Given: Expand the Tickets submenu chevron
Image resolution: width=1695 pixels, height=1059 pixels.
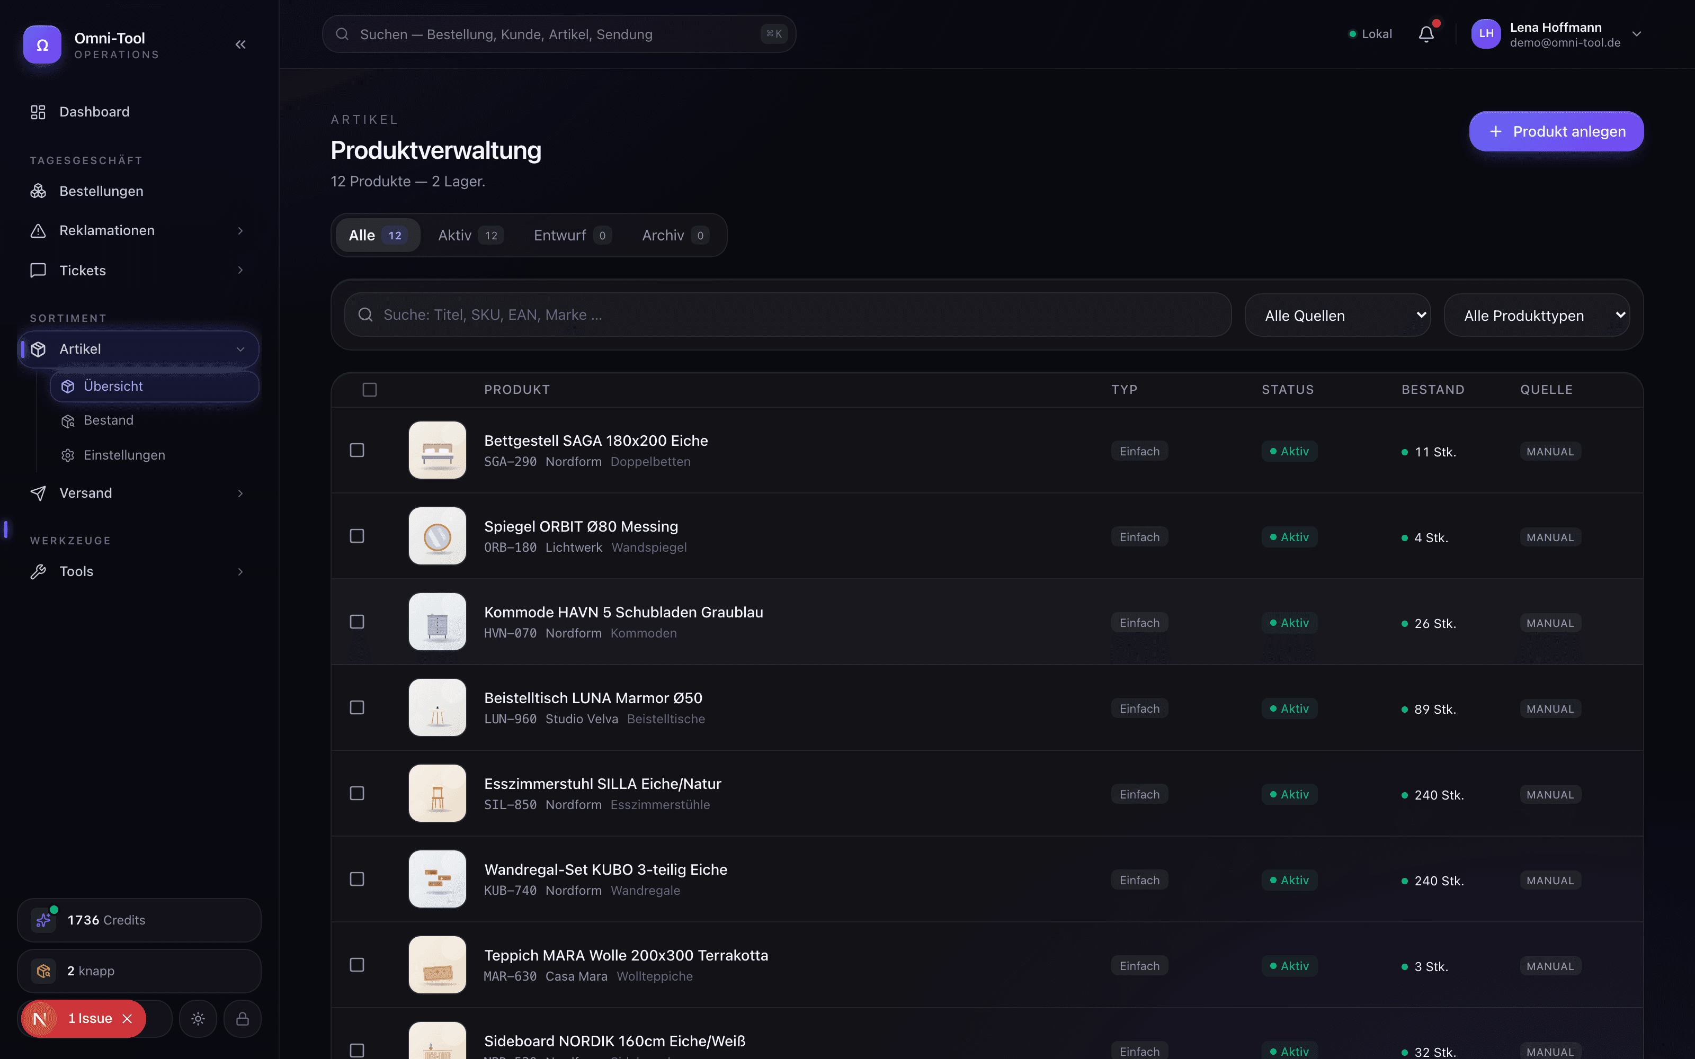Looking at the screenshot, I should click(x=240, y=271).
